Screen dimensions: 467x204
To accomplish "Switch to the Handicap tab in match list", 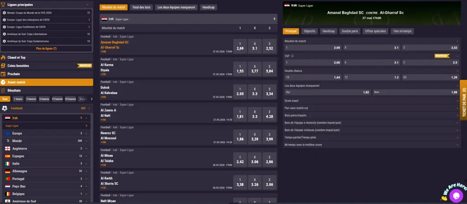I will tap(208, 7).
